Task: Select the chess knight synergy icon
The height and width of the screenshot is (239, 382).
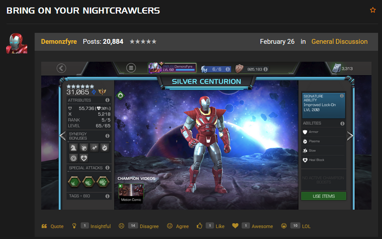Action: pyautogui.click(x=73, y=148)
